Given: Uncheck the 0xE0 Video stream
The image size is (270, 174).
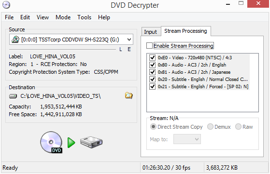Looking at the screenshot, I should pyautogui.click(x=153, y=57).
